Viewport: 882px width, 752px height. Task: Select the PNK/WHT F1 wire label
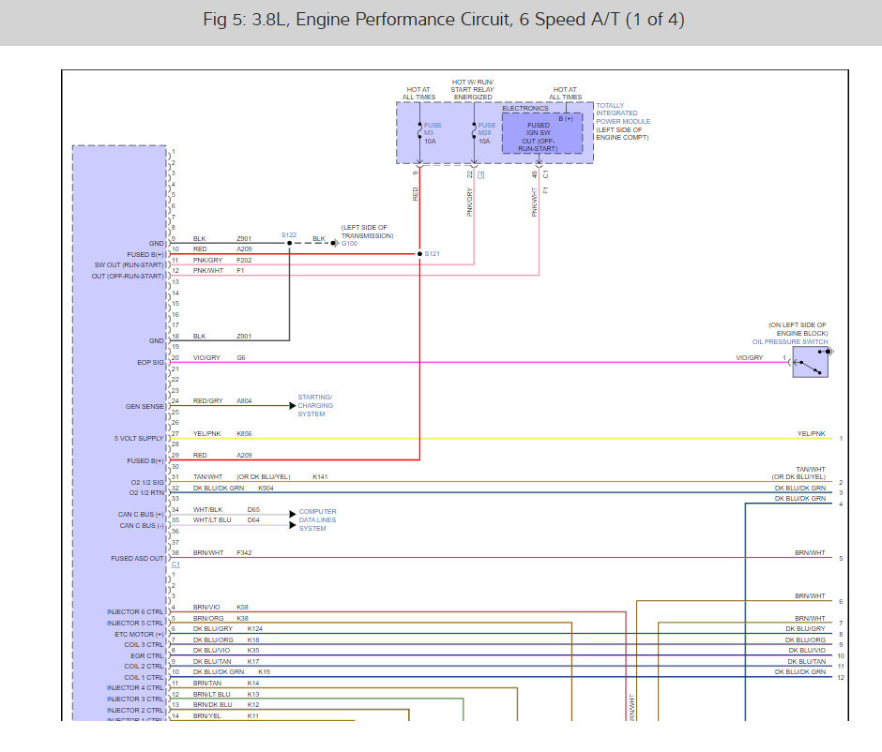click(219, 271)
